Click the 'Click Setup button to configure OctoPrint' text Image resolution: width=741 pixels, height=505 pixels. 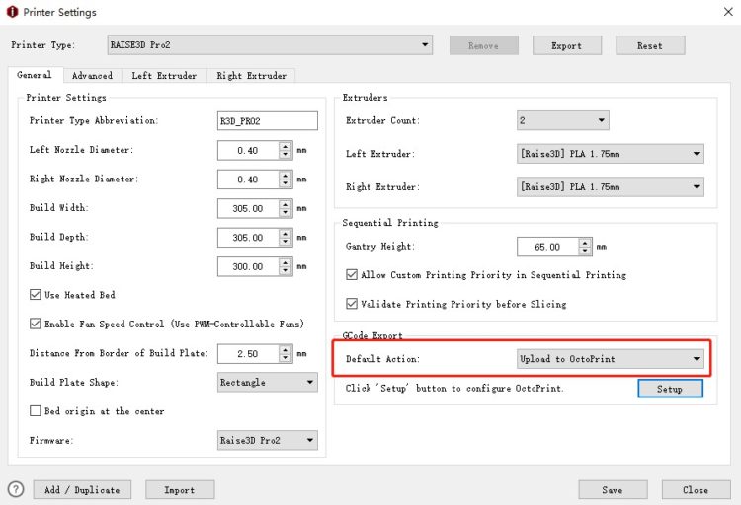pyautogui.click(x=454, y=389)
